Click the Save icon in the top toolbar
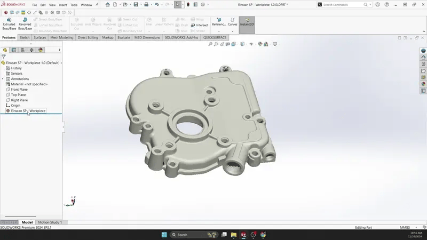427x240 pixels. (136, 4)
